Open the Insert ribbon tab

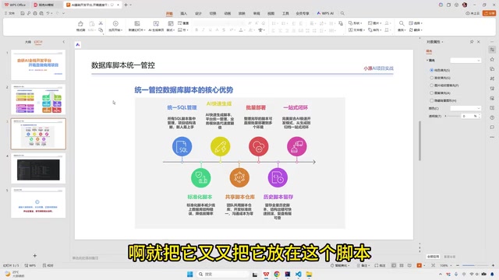point(184,13)
